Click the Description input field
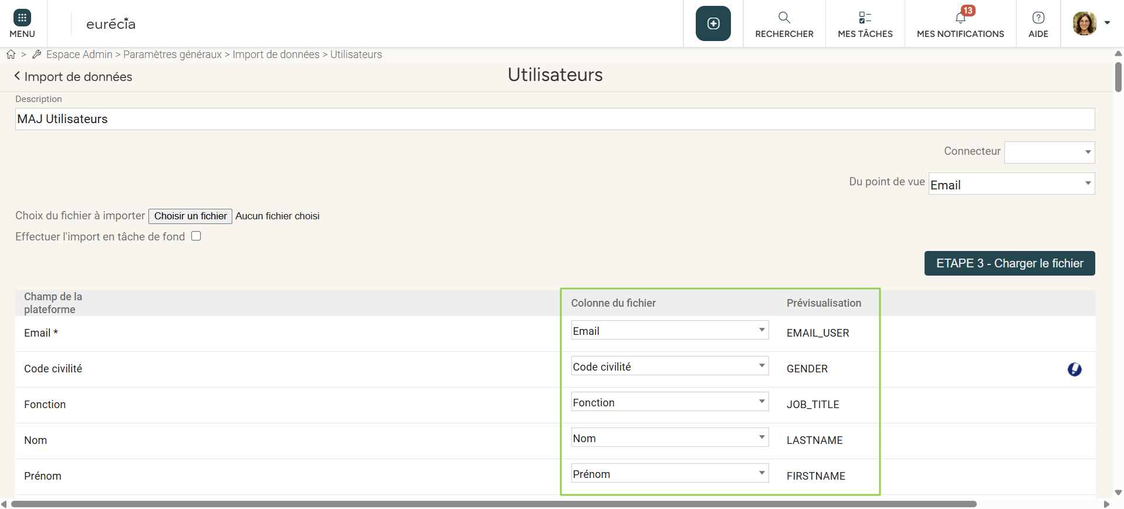The width and height of the screenshot is (1124, 509). (x=554, y=119)
